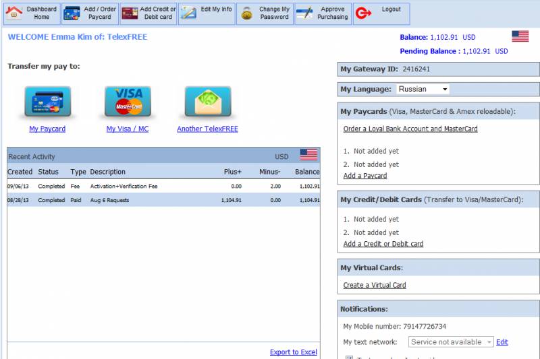Click the mobile number 79147726734
The image size is (540, 359).
[425, 327]
